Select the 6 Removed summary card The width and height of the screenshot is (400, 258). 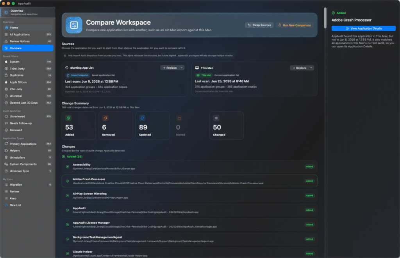tap(116, 125)
